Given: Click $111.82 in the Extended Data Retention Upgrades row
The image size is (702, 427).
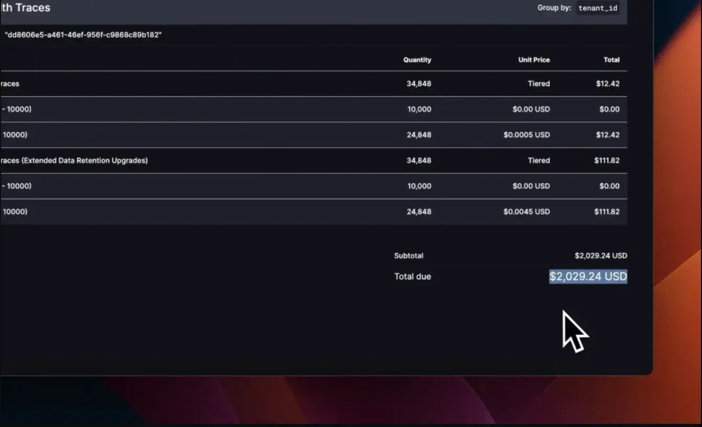Looking at the screenshot, I should click(x=607, y=161).
